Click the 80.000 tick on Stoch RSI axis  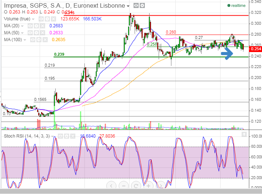[x=256, y=147]
